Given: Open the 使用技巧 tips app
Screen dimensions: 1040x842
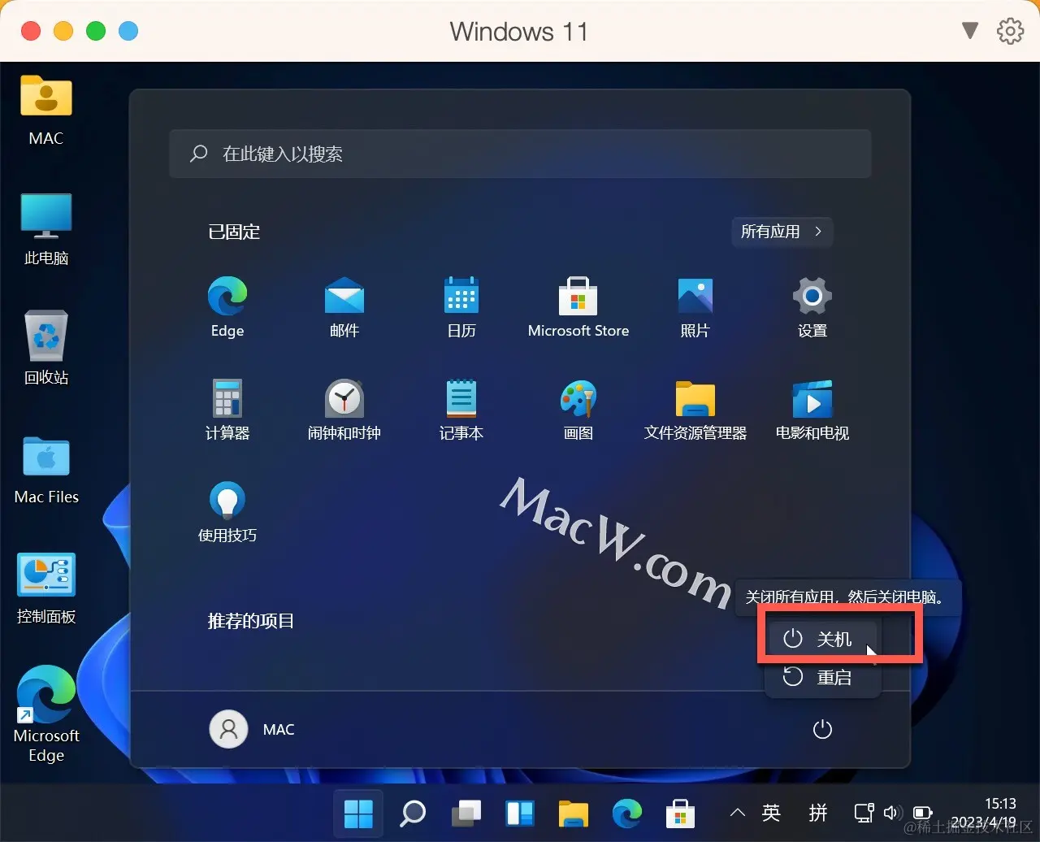Looking at the screenshot, I should 227,512.
